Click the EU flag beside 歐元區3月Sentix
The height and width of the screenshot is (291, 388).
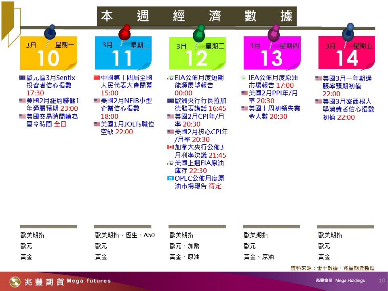click(x=22, y=77)
